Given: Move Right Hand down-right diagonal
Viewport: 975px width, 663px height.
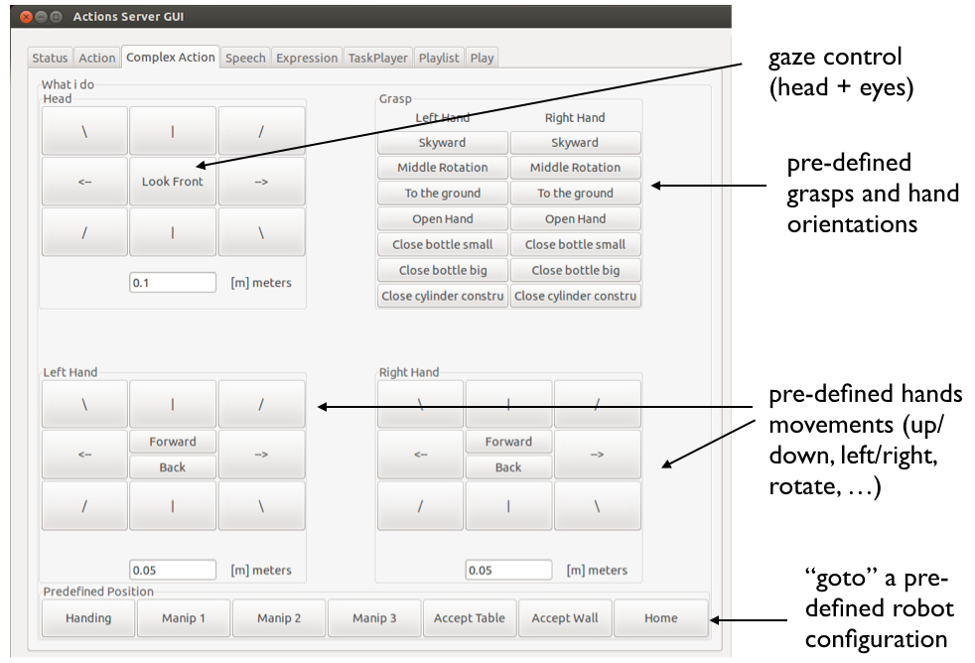Looking at the screenshot, I should click(597, 506).
